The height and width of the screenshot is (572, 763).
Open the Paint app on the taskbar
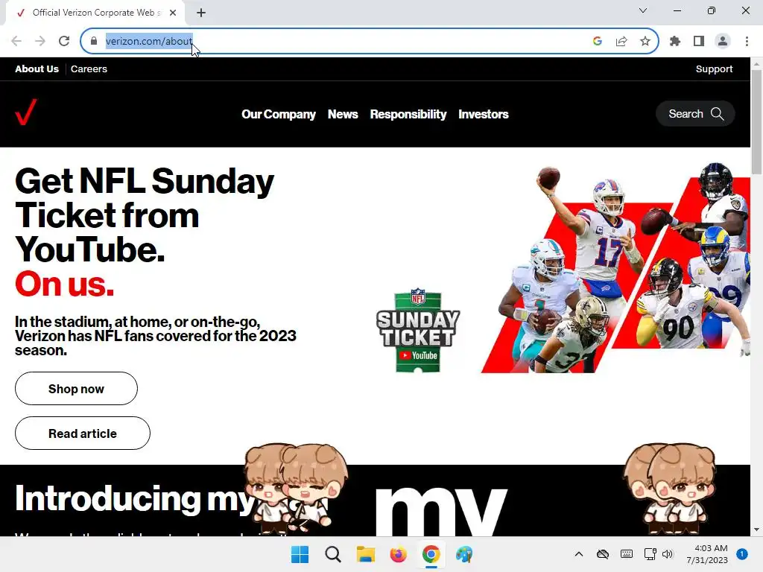(463, 554)
